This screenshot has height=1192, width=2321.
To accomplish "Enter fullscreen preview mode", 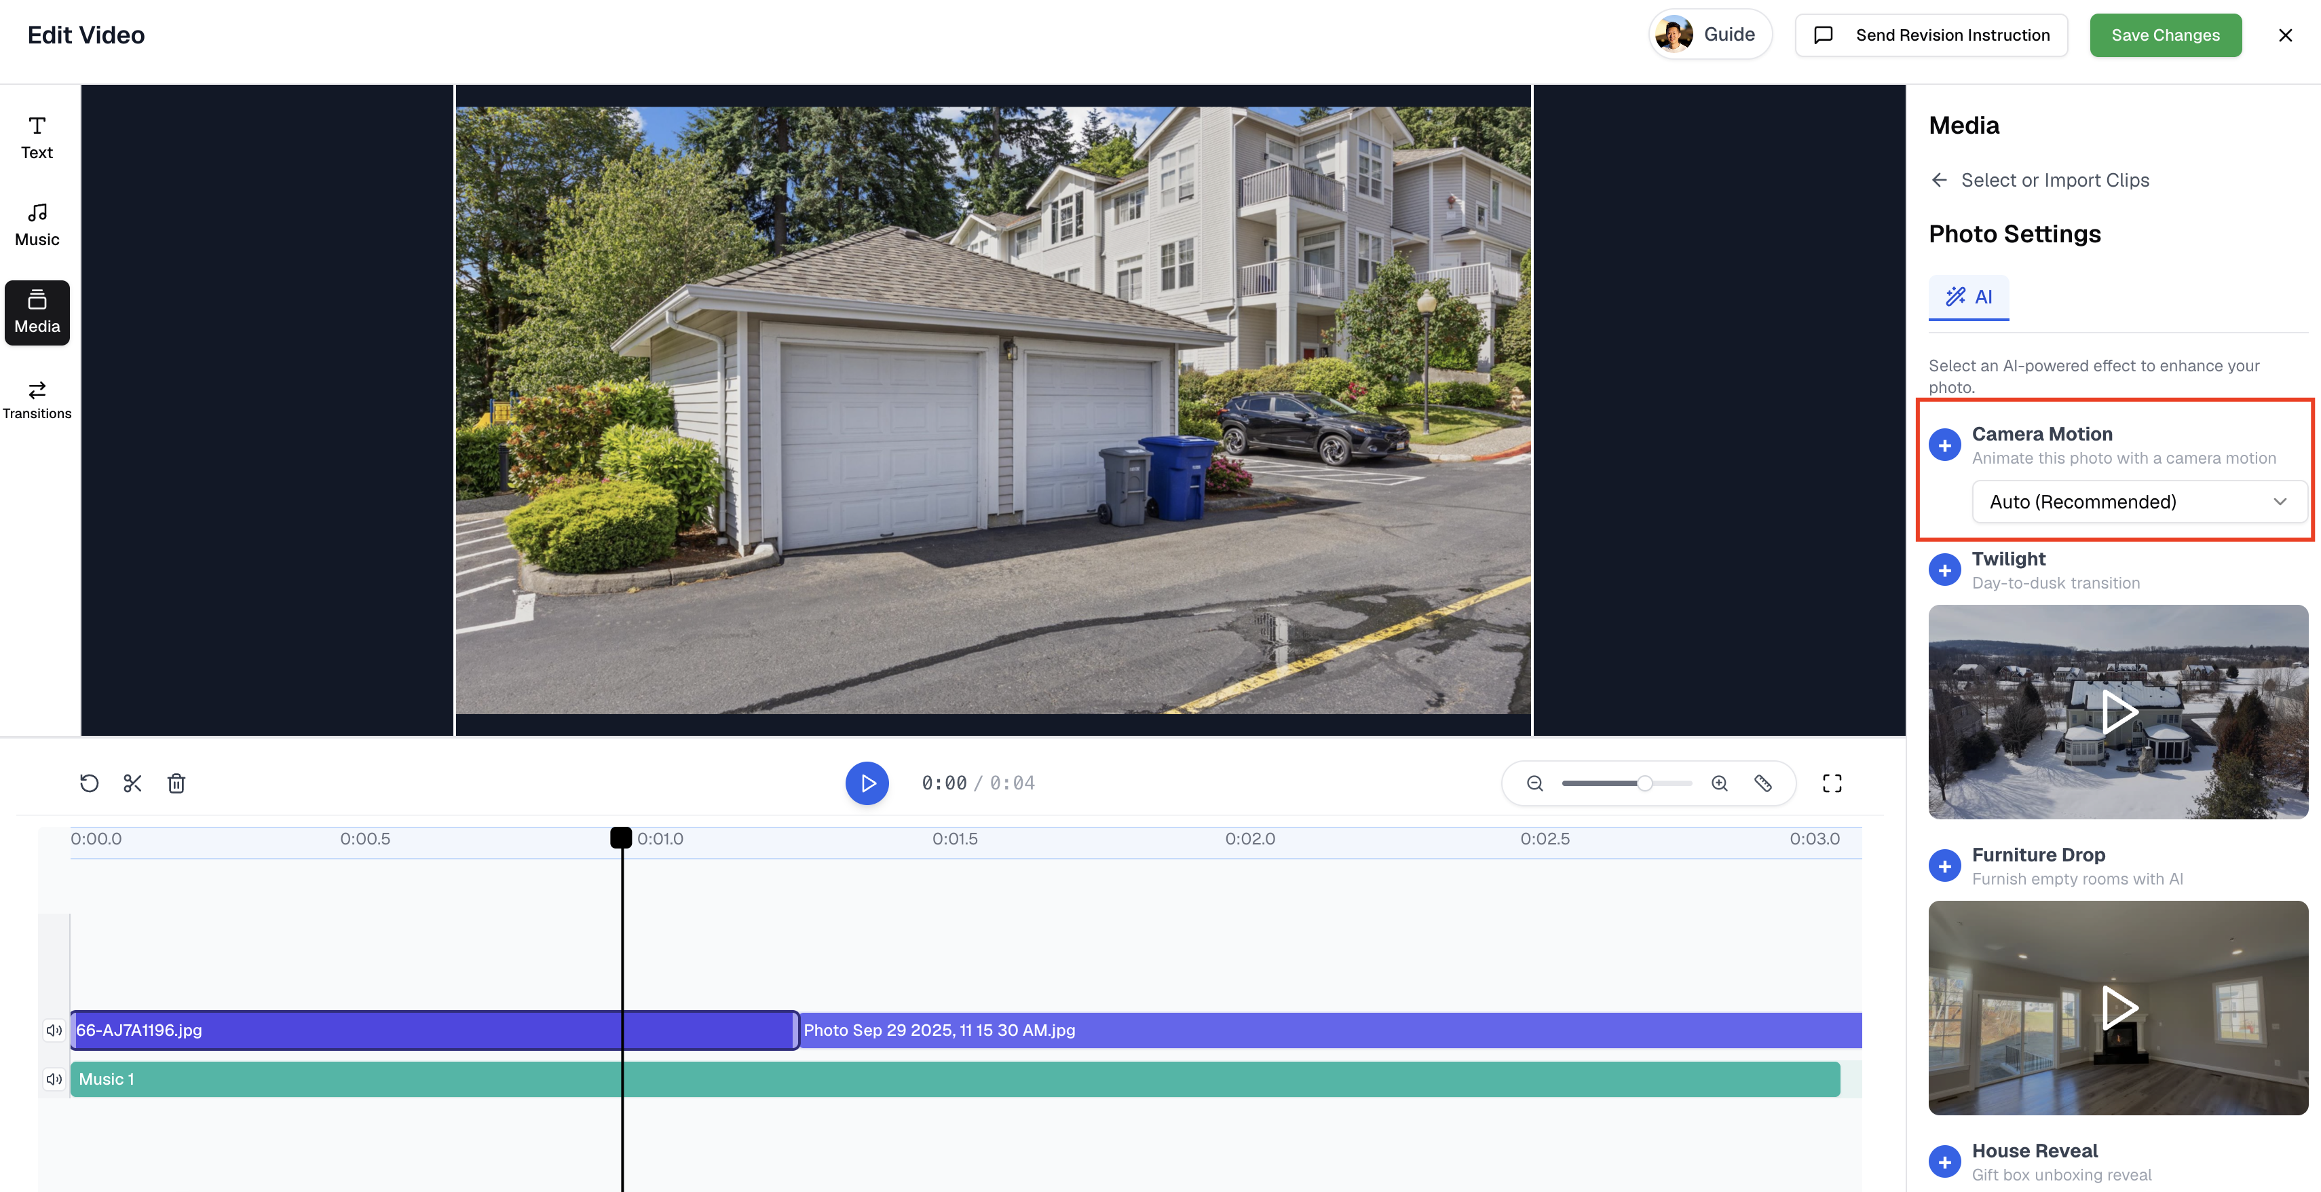I will [1832, 783].
